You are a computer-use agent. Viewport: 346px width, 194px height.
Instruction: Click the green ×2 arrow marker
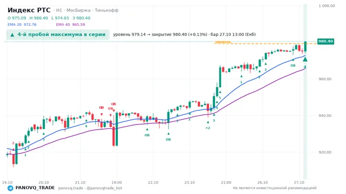(x=208, y=128)
